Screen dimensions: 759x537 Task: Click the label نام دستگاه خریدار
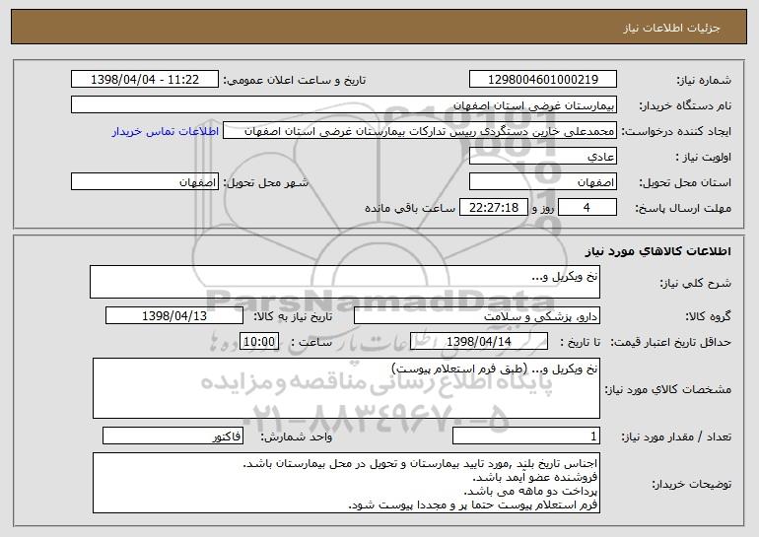685,105
